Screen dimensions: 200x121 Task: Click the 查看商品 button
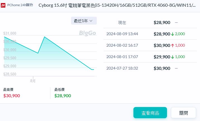[x=150, y=113]
